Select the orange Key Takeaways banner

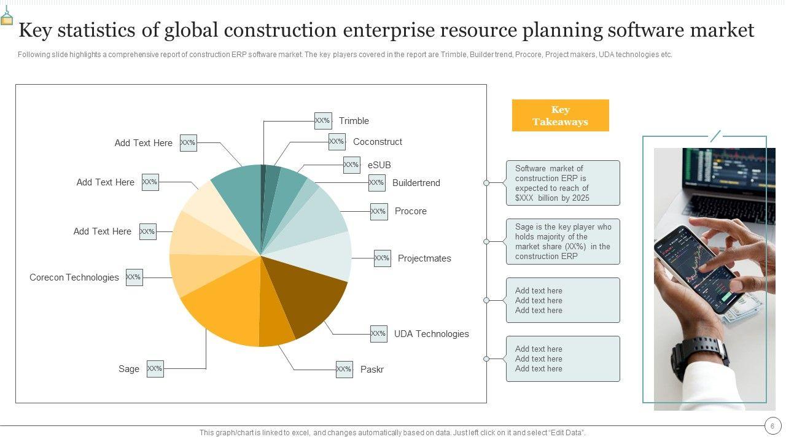pos(560,115)
